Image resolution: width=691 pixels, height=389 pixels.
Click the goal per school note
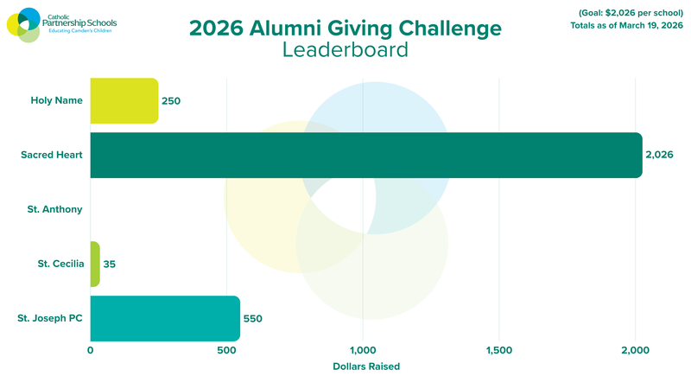pyautogui.click(x=627, y=11)
